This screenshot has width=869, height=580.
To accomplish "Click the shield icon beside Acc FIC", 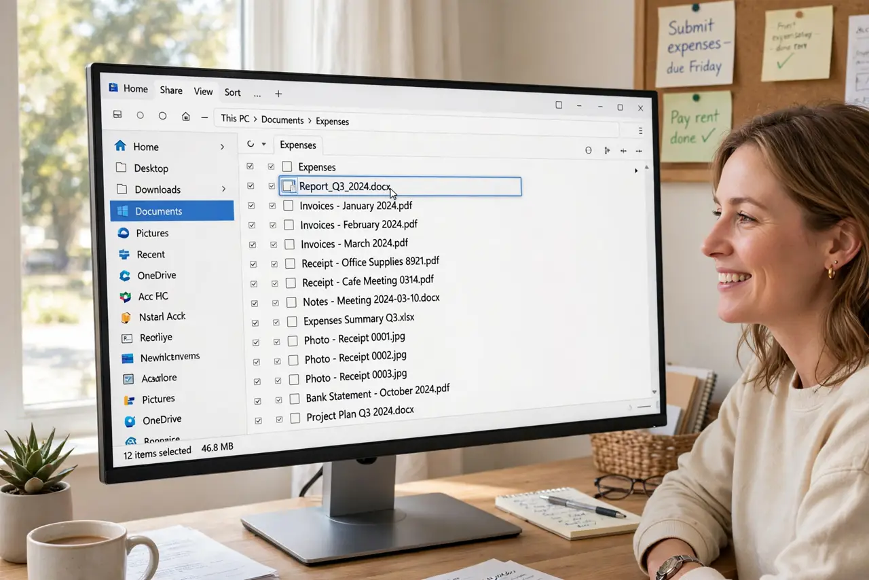I will coord(125,297).
